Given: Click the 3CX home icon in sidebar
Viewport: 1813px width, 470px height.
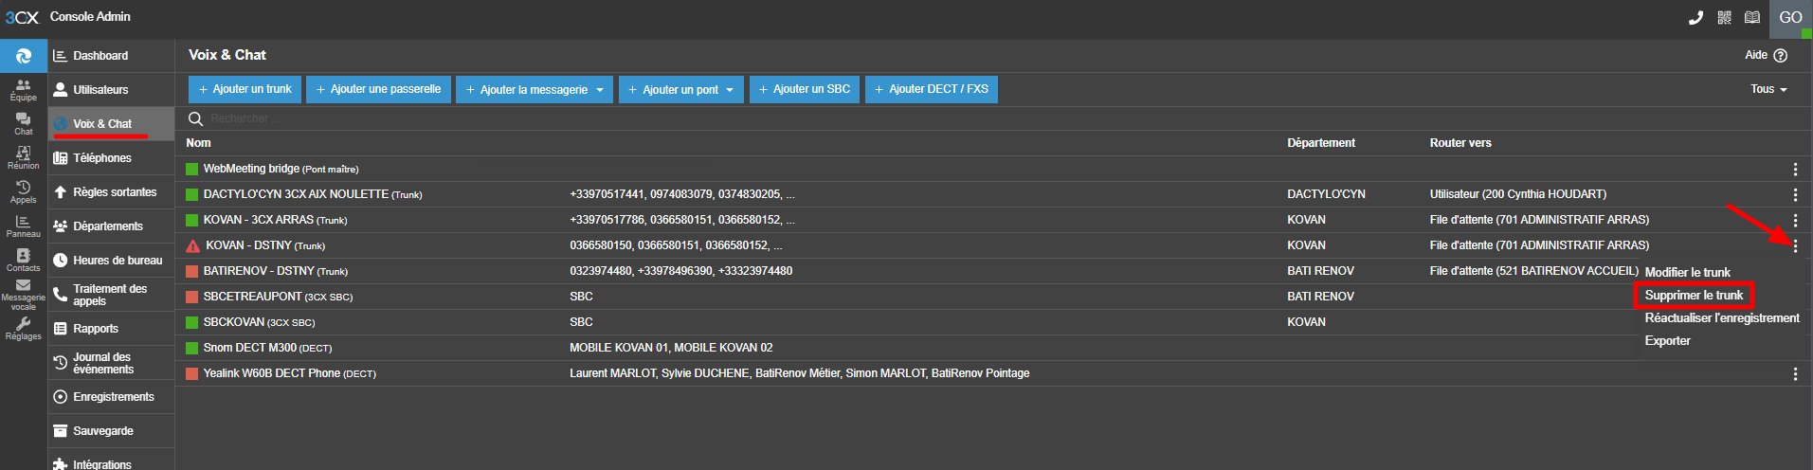Looking at the screenshot, I should 24,56.
